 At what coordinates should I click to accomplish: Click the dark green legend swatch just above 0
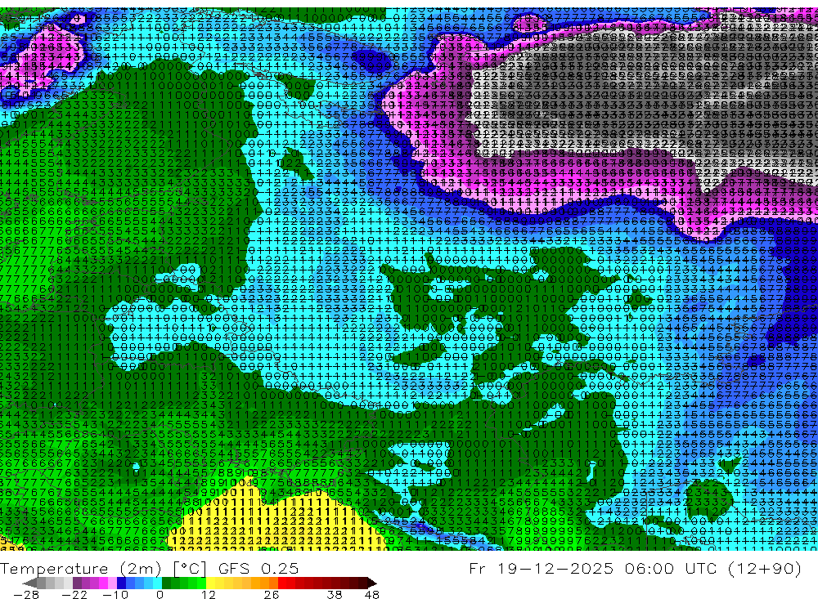pyautogui.click(x=166, y=583)
